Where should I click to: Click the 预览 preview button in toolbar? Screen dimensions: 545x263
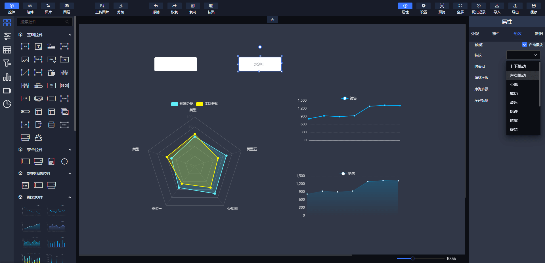[442, 8]
